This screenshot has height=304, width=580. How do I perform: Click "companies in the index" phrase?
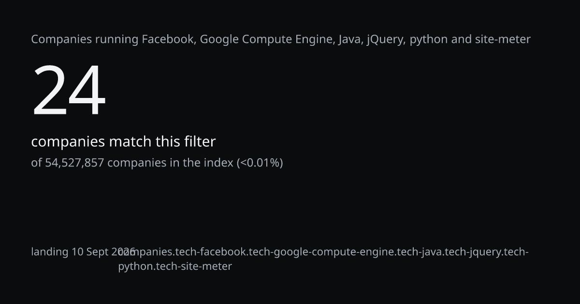pyautogui.click(x=170, y=163)
